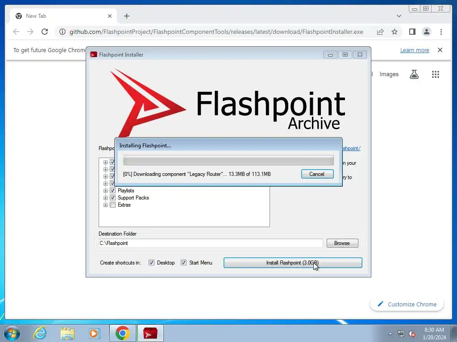Go back in Chrome
457x342 pixels.
click(x=16, y=32)
